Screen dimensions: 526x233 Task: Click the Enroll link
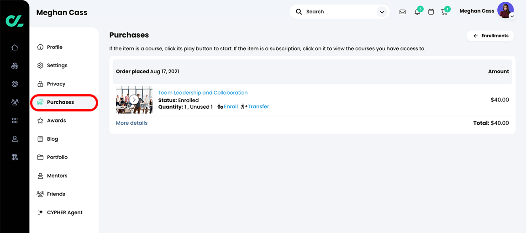click(231, 106)
